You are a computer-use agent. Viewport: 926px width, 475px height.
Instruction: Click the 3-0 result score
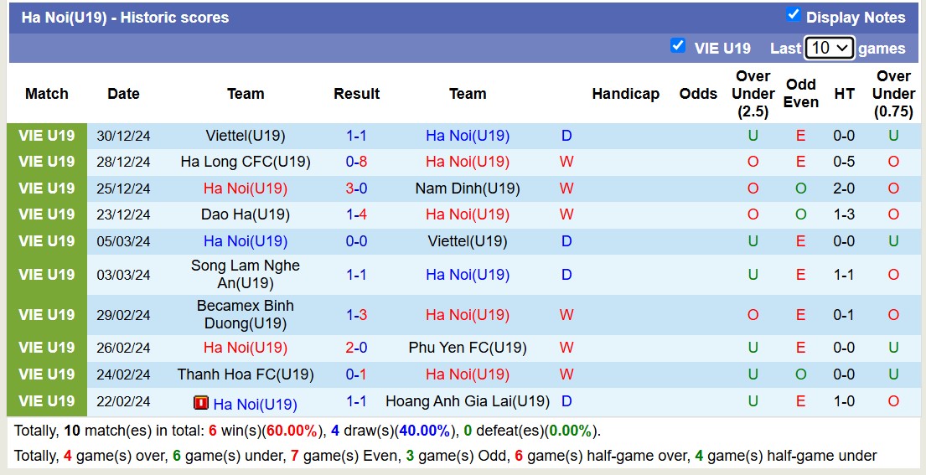click(x=357, y=188)
